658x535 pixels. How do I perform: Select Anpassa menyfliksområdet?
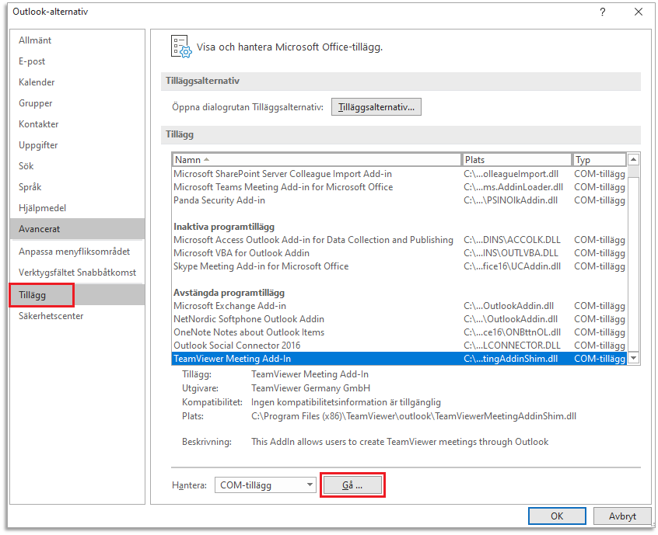tap(77, 252)
